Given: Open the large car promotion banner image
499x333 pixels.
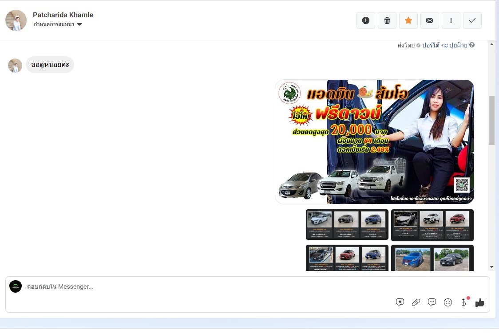Looking at the screenshot, I should pos(374,142).
